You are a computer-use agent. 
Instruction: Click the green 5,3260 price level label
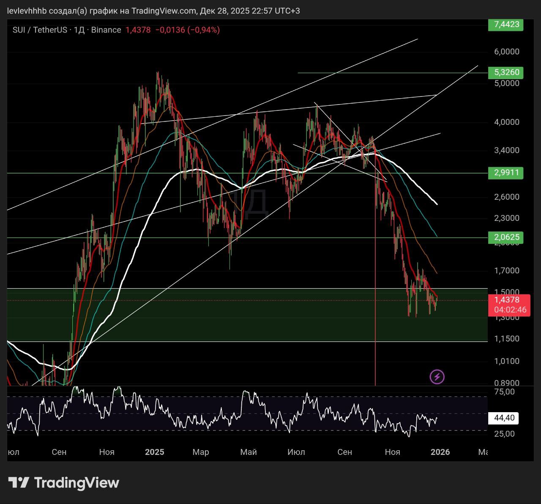point(506,72)
